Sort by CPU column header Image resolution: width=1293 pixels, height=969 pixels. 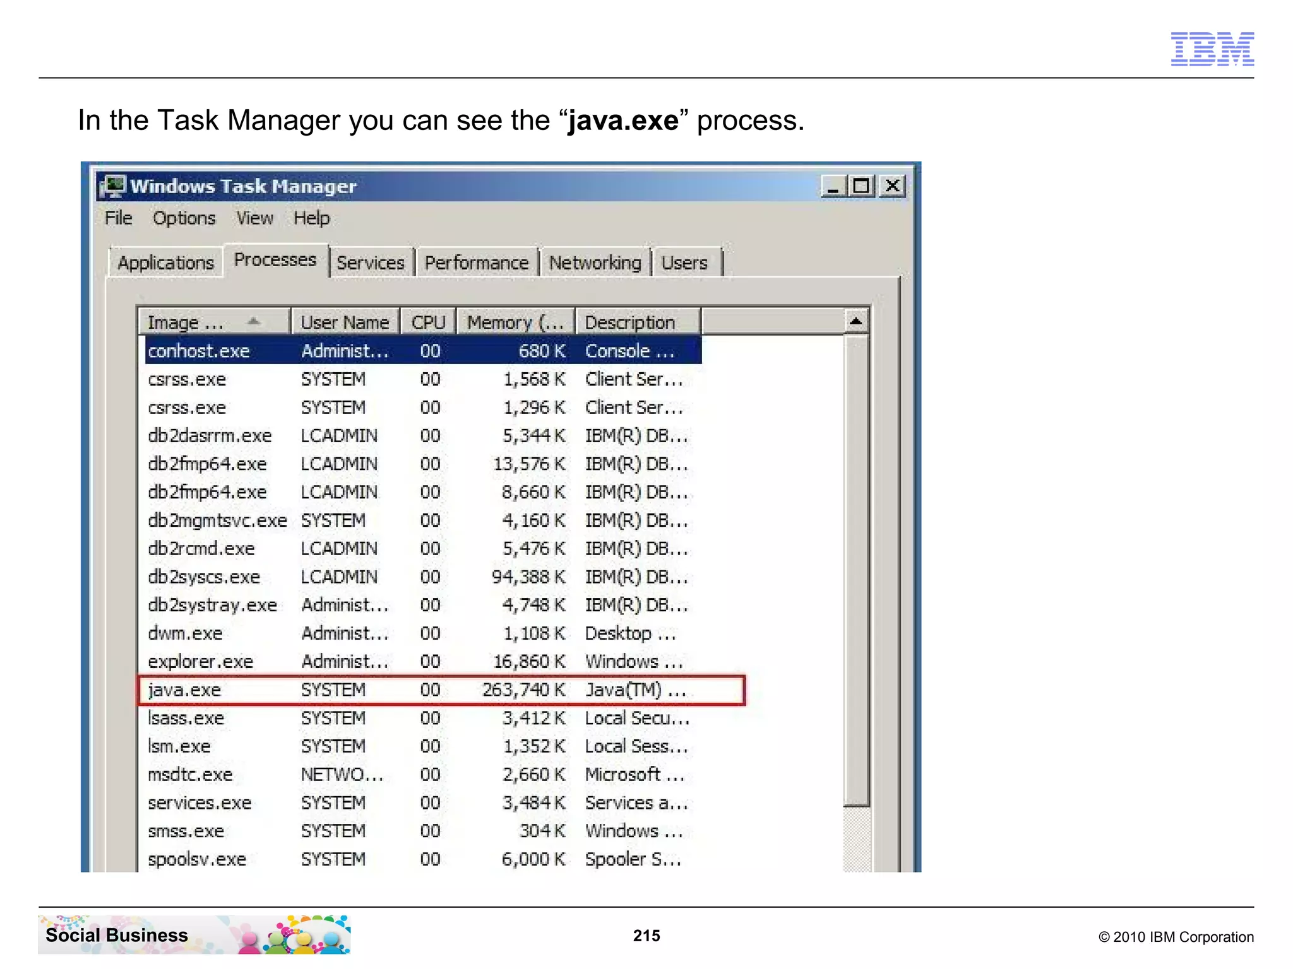coord(429,322)
